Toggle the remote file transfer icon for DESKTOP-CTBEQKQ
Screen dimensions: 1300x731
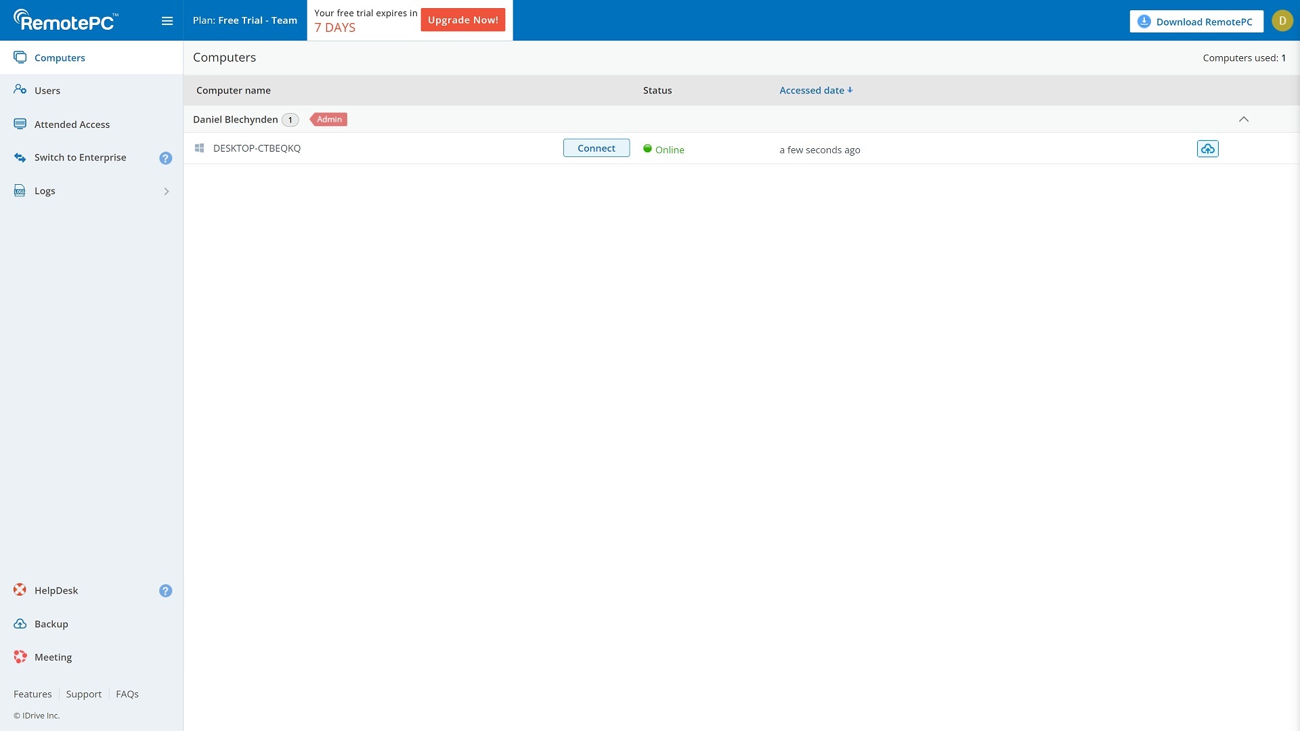1207,148
